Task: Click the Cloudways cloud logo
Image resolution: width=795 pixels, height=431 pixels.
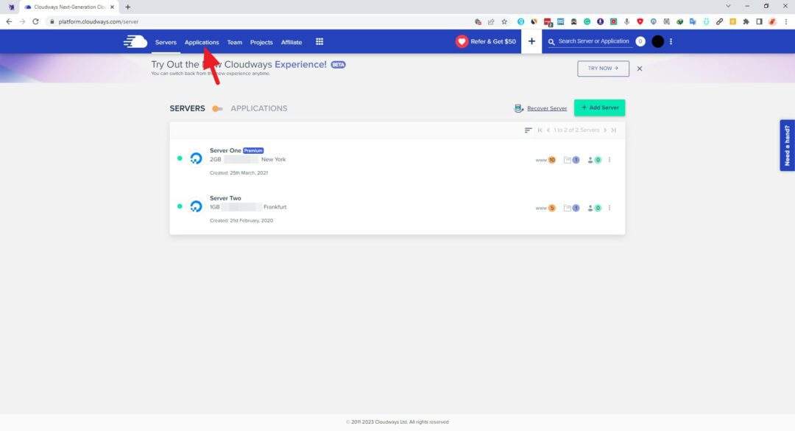Action: (x=135, y=42)
